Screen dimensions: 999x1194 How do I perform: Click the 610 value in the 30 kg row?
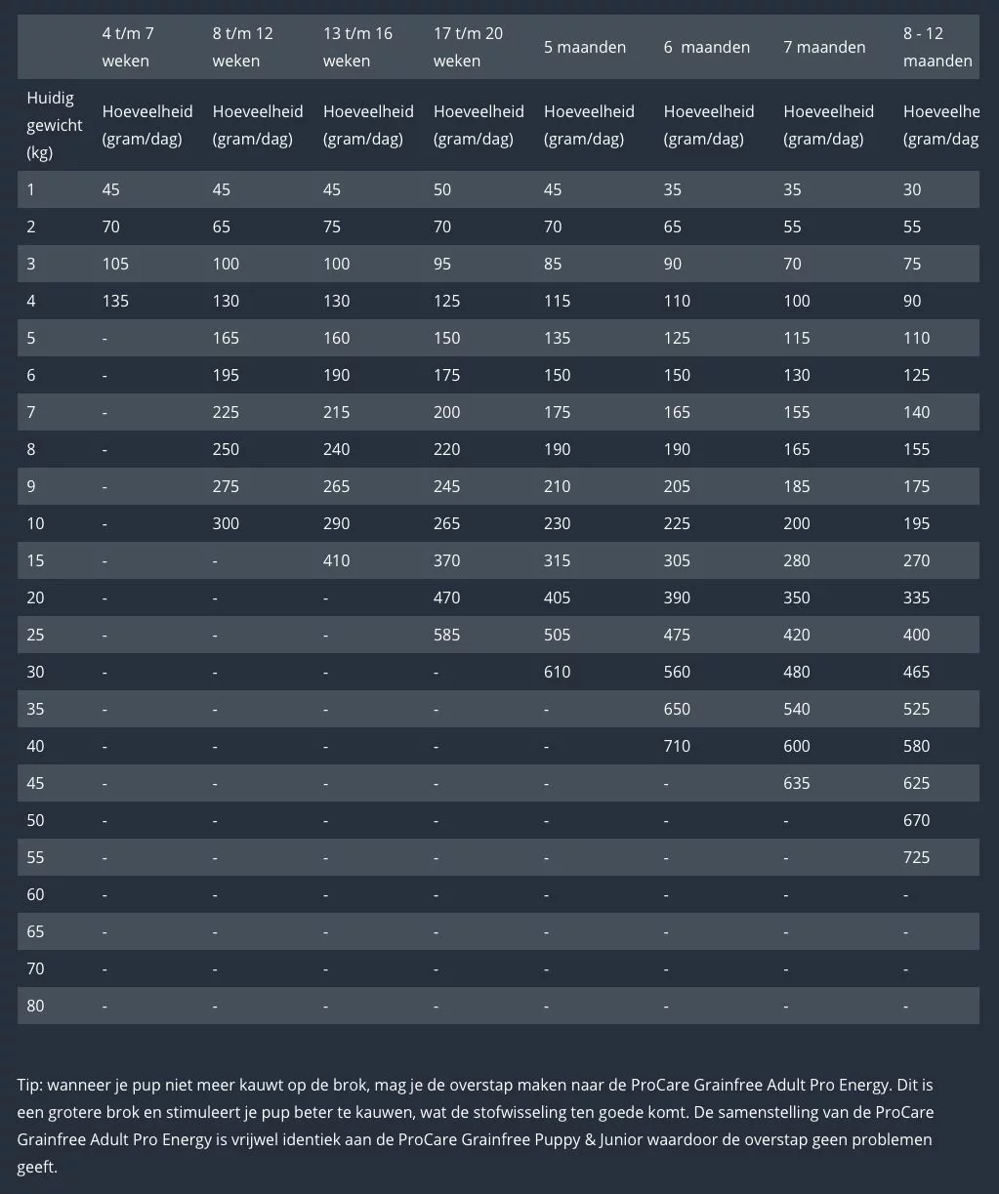click(x=557, y=672)
